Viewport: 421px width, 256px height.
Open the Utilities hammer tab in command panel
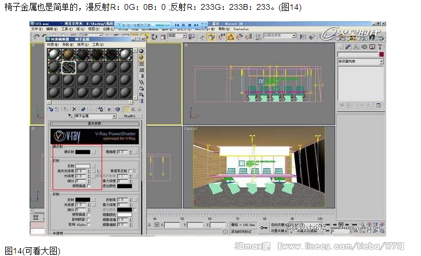[380, 47]
